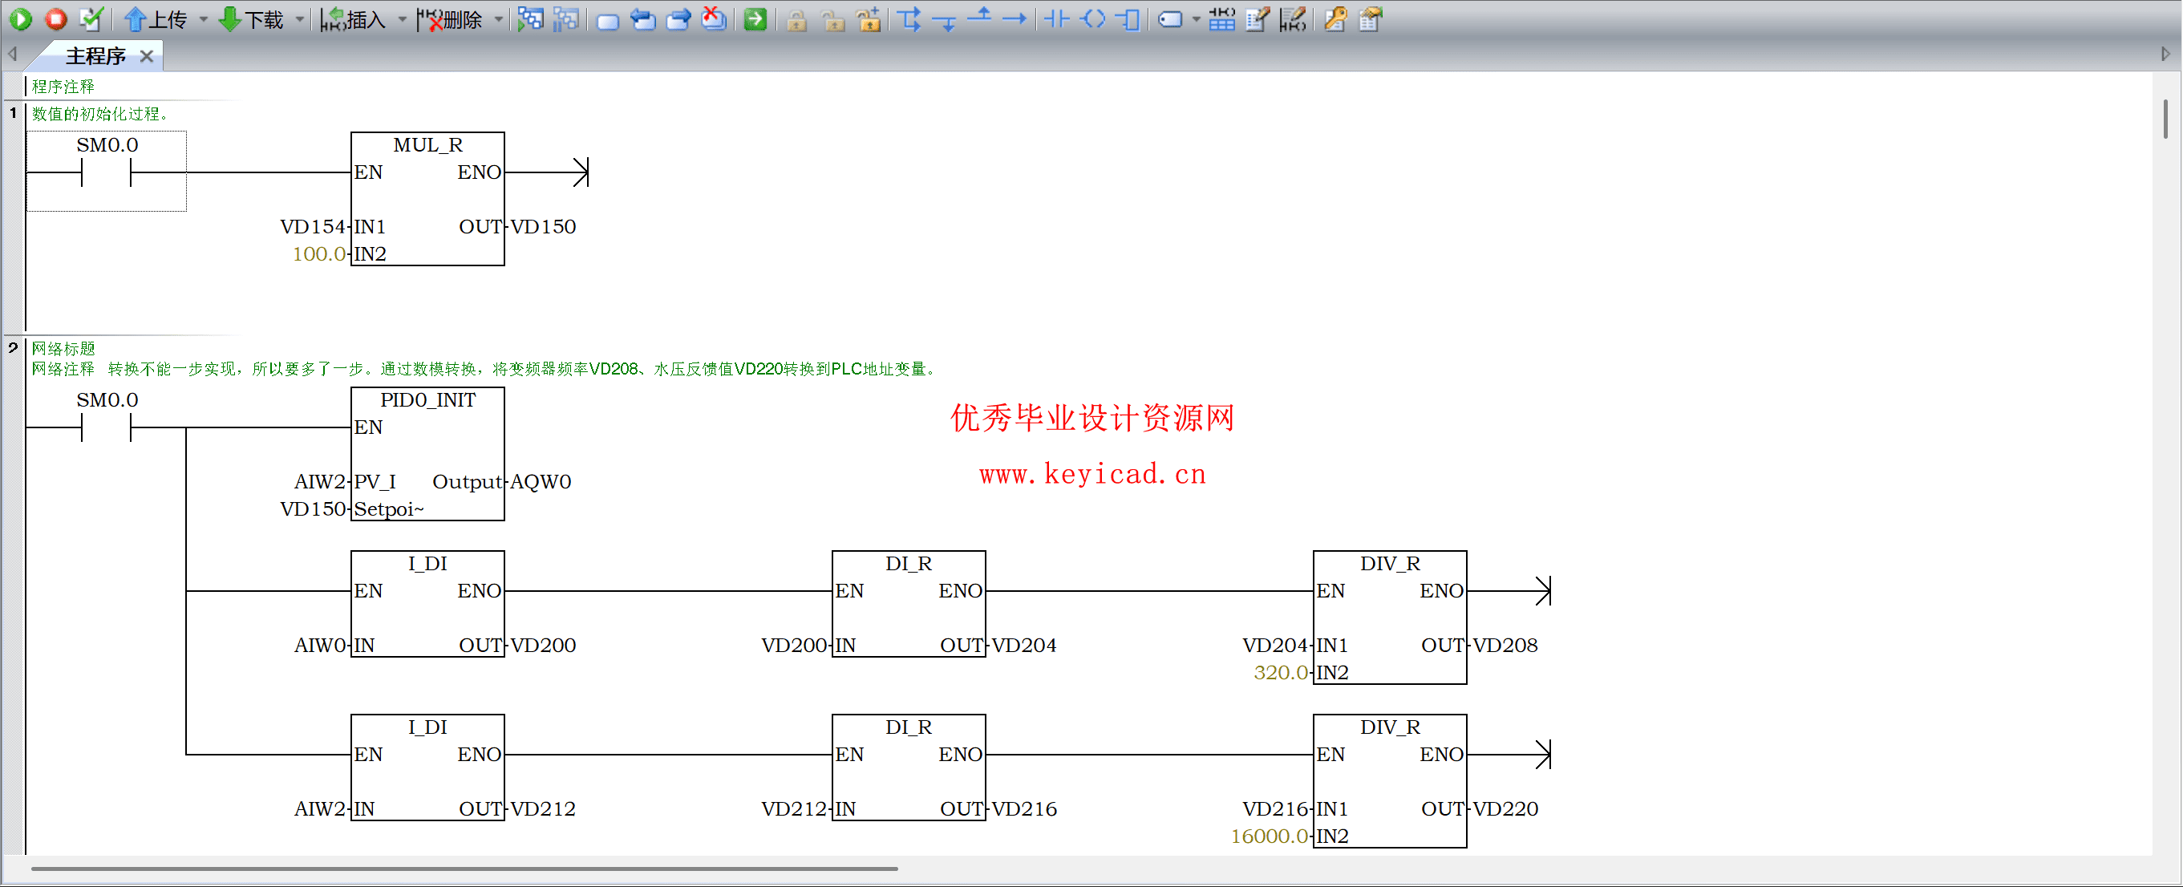Viewport: 2183px width, 887px height.
Task: Click the go-to green arrow icon
Action: click(x=755, y=18)
